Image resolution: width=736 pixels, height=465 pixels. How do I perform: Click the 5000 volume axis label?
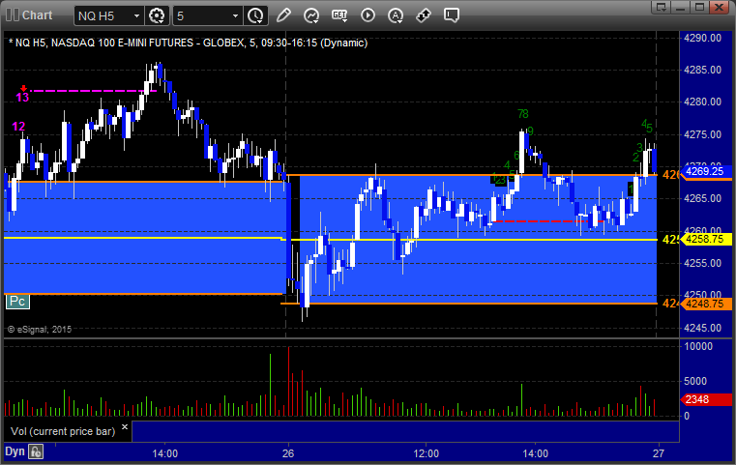pyautogui.click(x=695, y=381)
